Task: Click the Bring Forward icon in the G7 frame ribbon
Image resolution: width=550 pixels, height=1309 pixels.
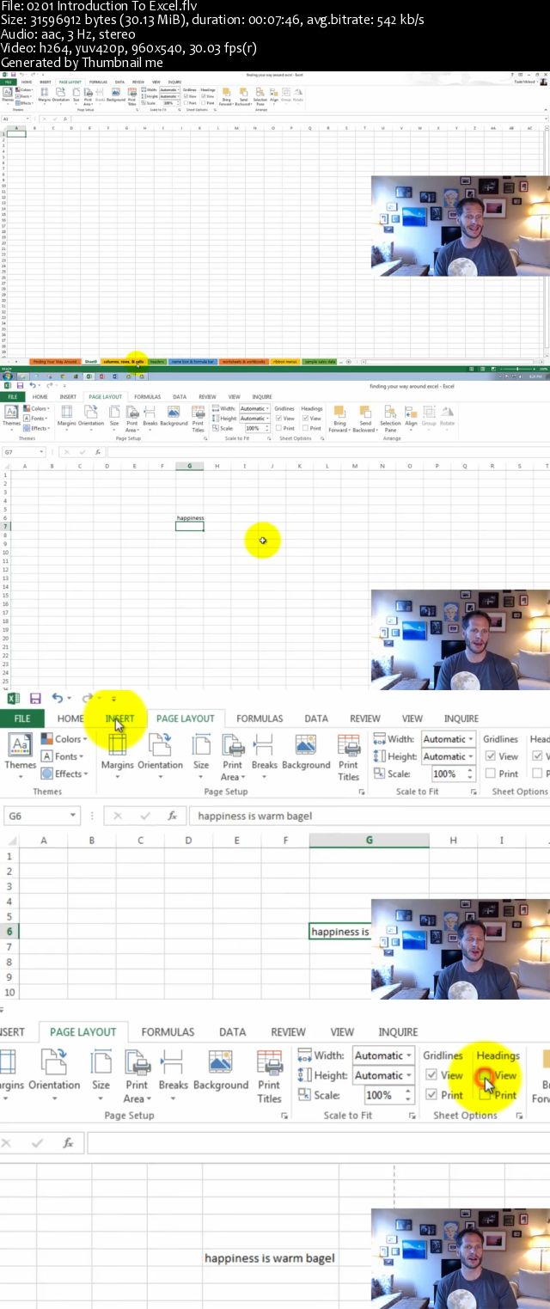Action: pos(339,413)
